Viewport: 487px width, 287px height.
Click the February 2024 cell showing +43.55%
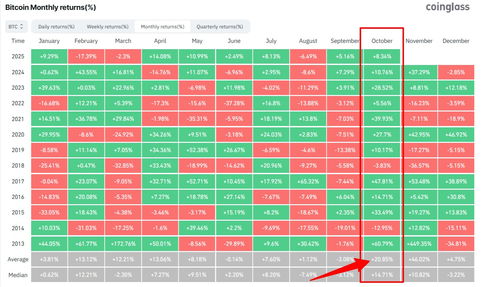(x=86, y=72)
